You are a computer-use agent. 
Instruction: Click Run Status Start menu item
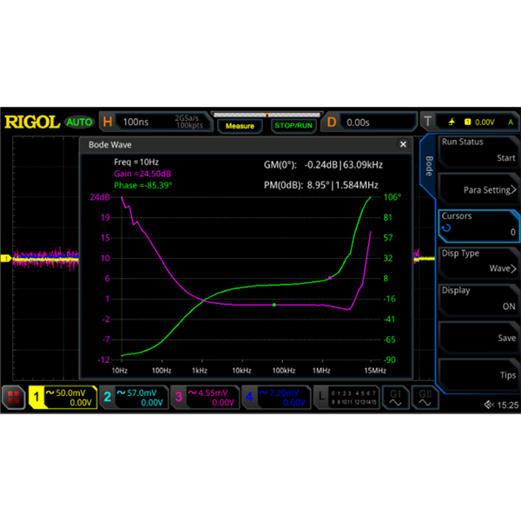[478, 152]
